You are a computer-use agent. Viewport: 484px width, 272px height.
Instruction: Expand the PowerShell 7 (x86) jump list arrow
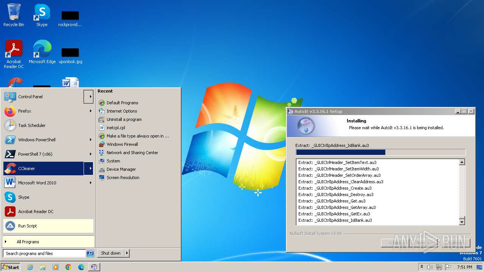tap(90, 154)
